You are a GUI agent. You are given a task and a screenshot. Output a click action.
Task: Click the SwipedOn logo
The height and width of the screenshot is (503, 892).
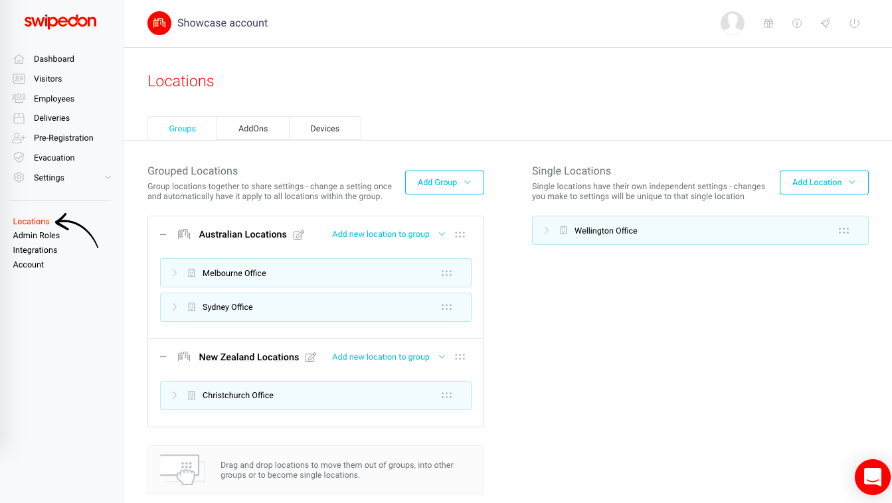click(x=60, y=22)
